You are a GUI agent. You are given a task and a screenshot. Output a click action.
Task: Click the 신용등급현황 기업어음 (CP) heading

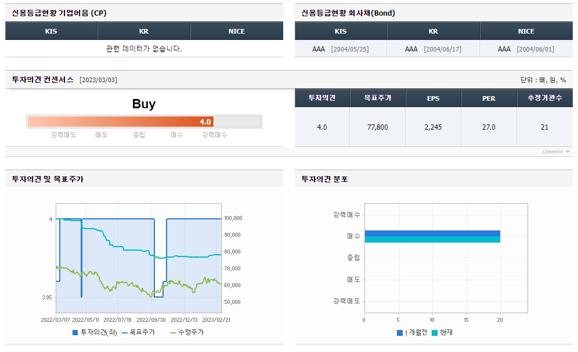[x=59, y=13]
